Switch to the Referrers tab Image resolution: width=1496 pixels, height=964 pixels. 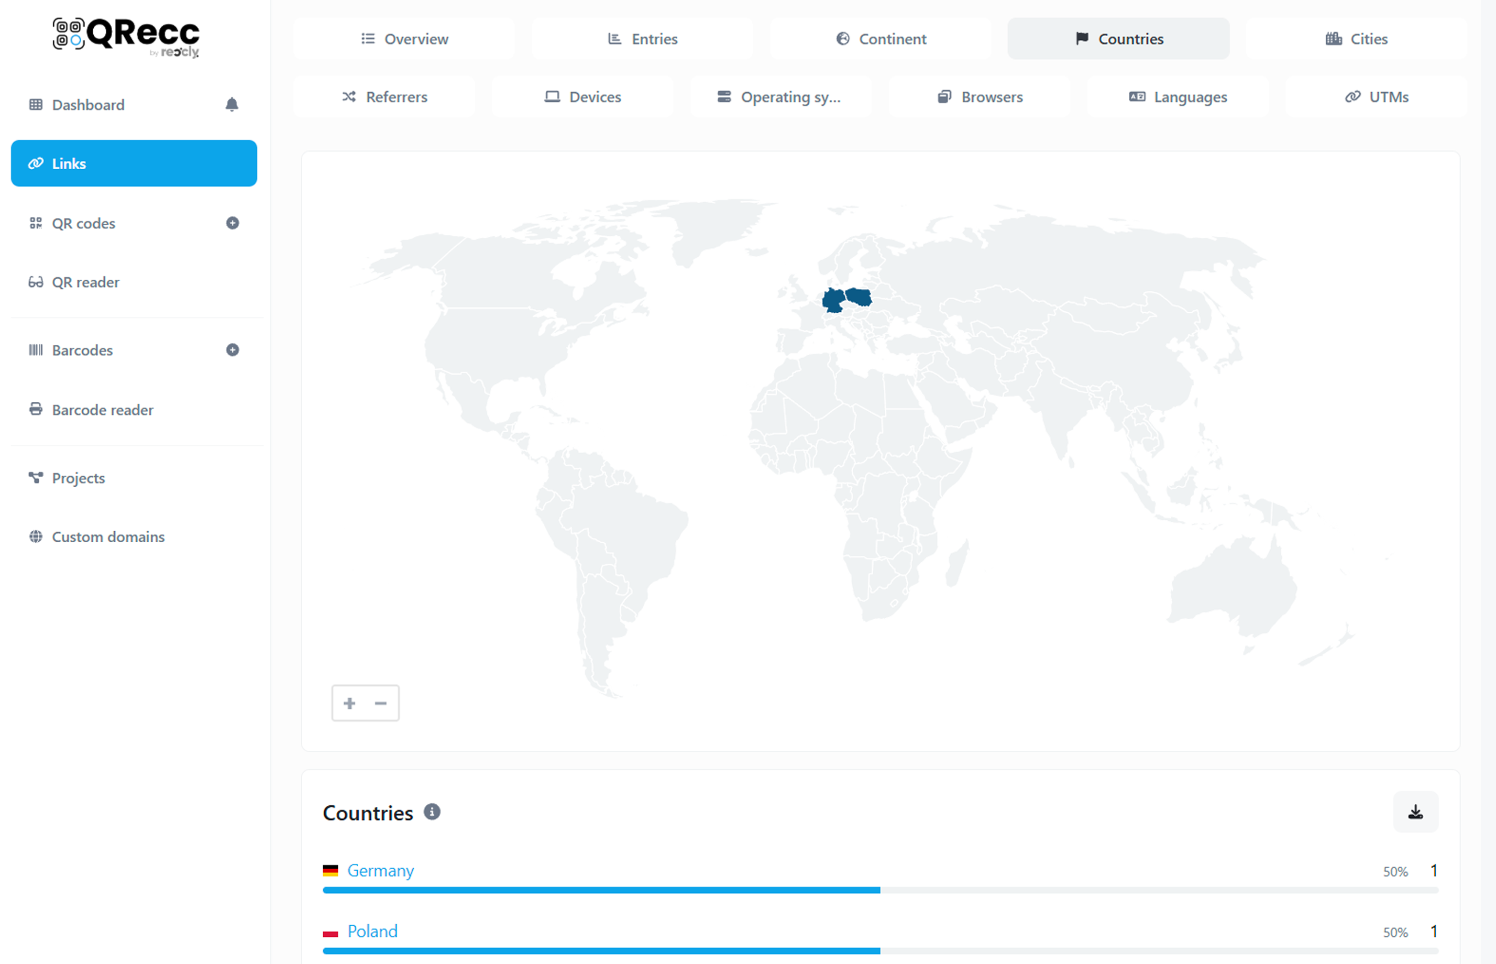click(x=384, y=97)
